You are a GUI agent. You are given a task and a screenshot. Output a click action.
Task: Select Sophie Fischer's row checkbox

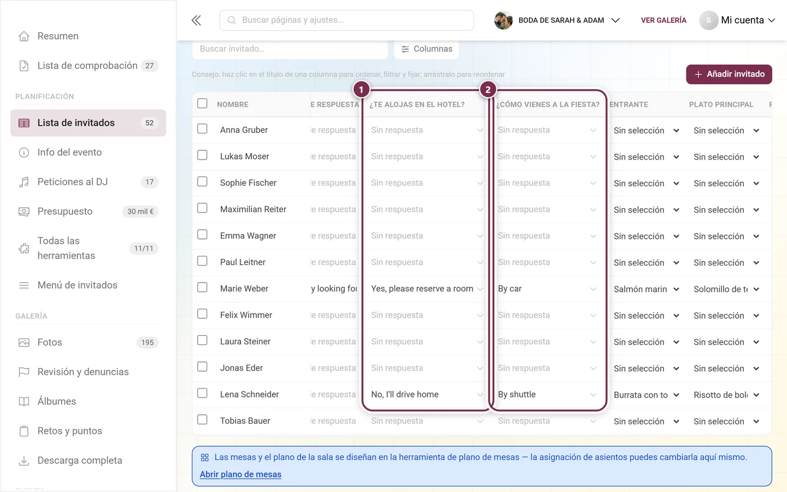[202, 181]
